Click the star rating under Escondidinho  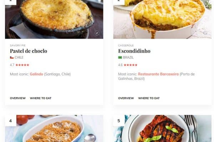131,65
